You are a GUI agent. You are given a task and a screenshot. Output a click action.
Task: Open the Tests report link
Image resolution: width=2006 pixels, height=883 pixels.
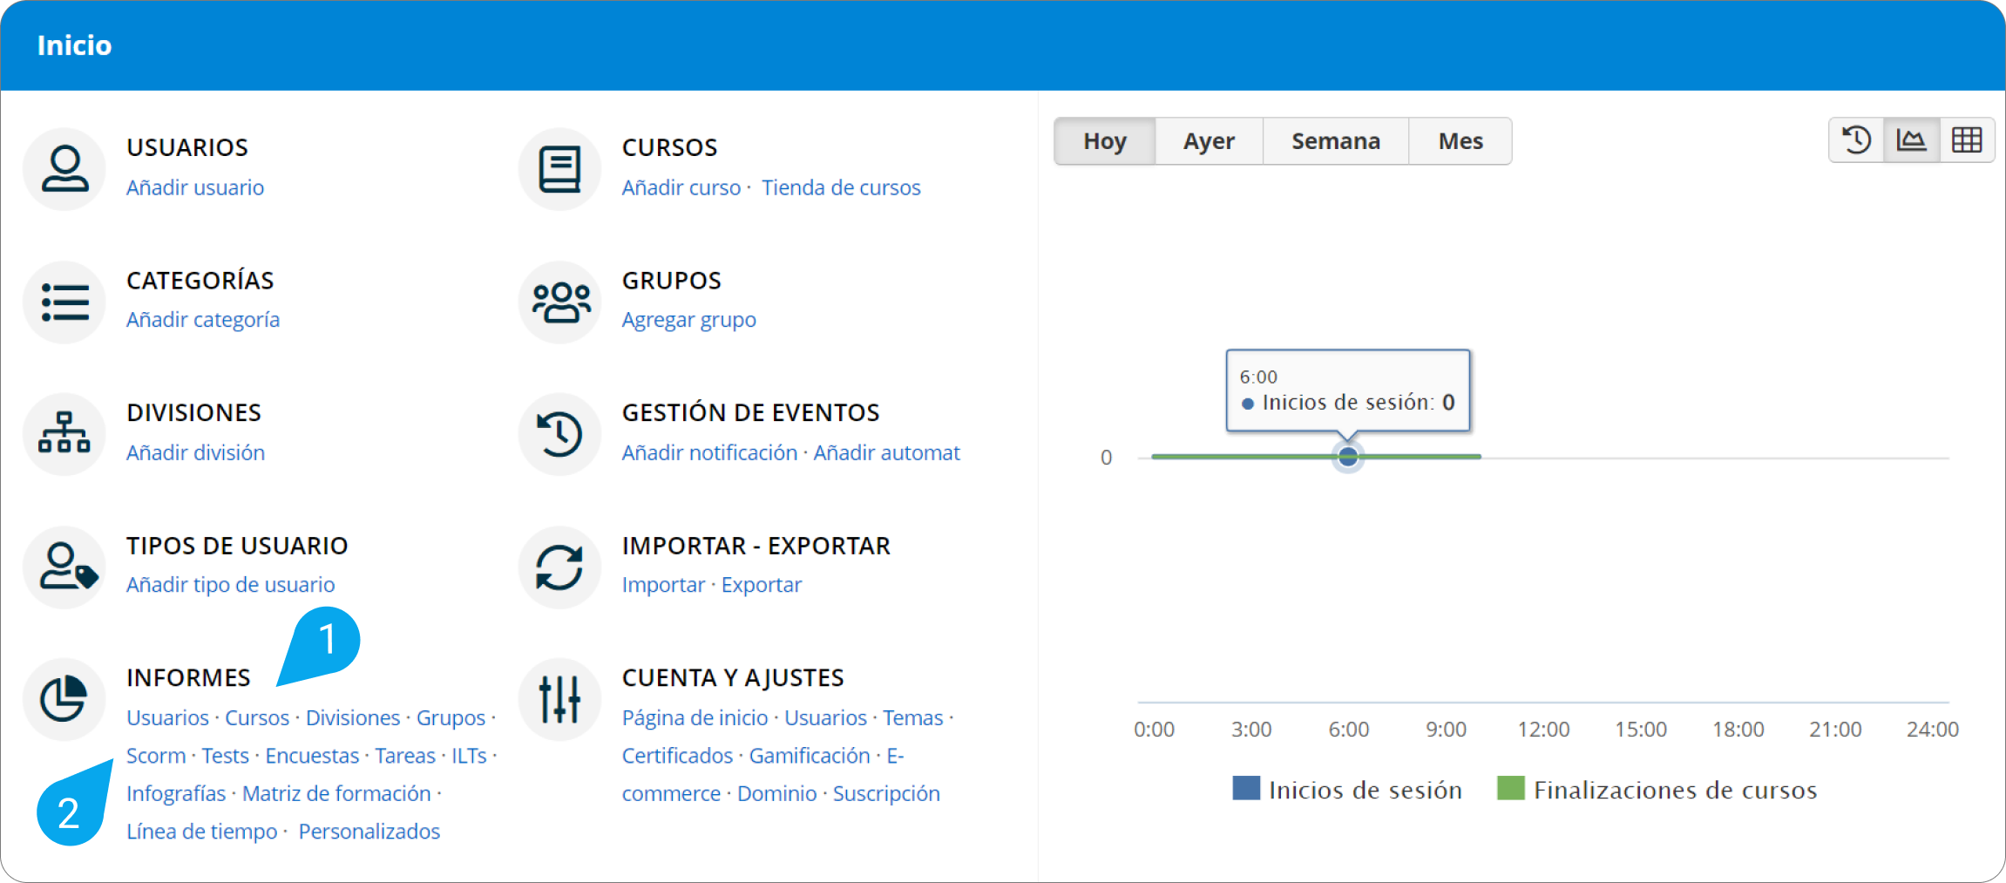[226, 756]
